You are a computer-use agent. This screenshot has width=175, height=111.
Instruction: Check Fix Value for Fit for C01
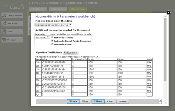point(73,66)
